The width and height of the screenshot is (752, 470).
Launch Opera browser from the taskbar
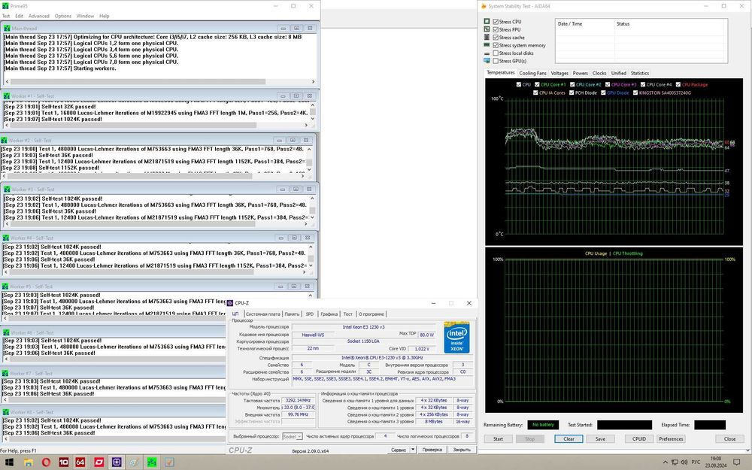[x=46, y=462]
